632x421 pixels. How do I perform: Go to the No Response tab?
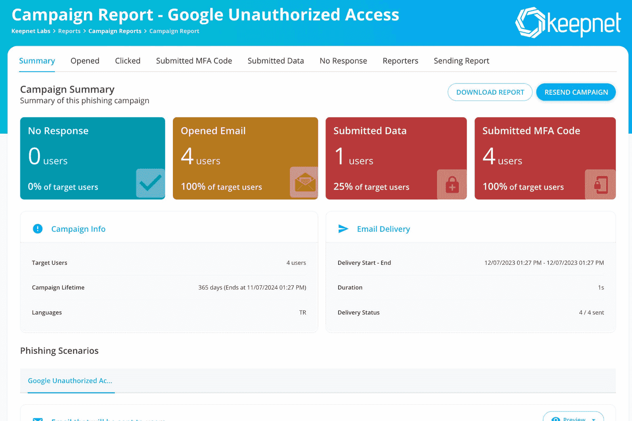(x=343, y=61)
